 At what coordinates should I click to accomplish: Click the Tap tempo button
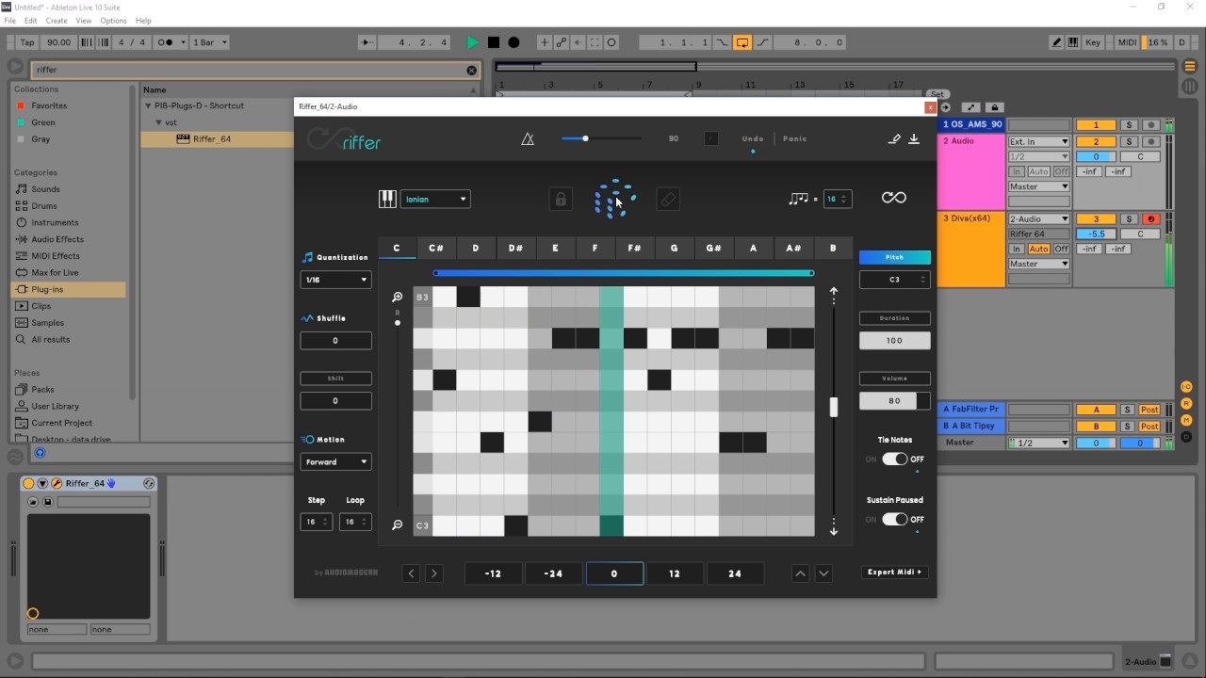pos(27,42)
